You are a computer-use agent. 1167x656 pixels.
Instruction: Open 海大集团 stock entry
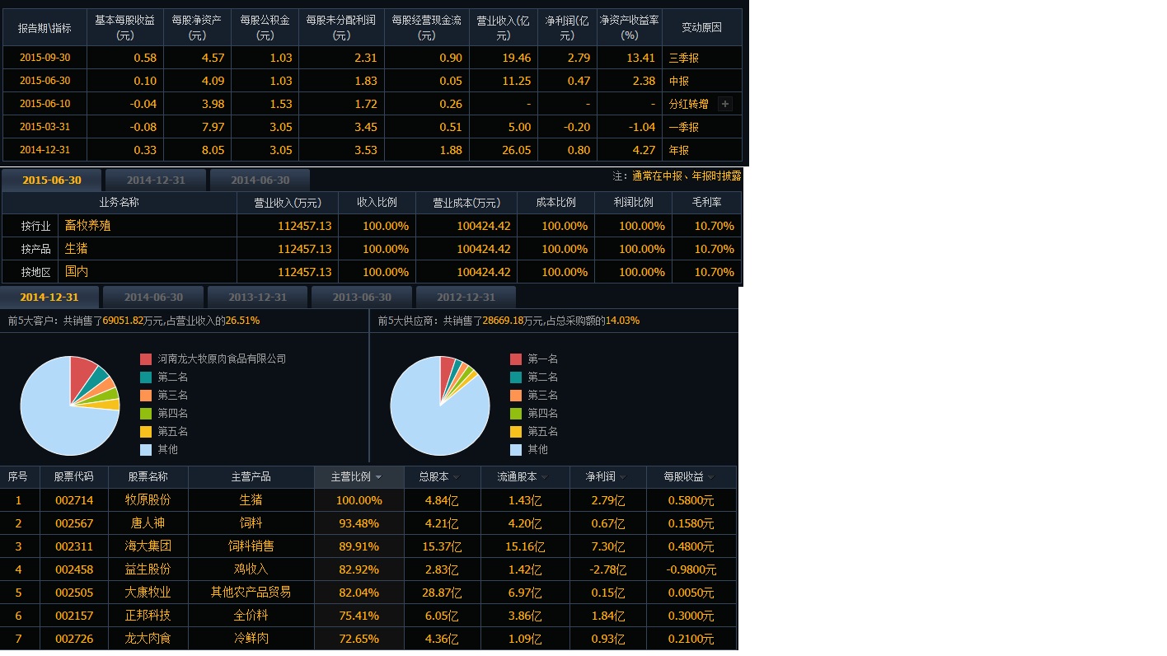pyautogui.click(x=148, y=546)
